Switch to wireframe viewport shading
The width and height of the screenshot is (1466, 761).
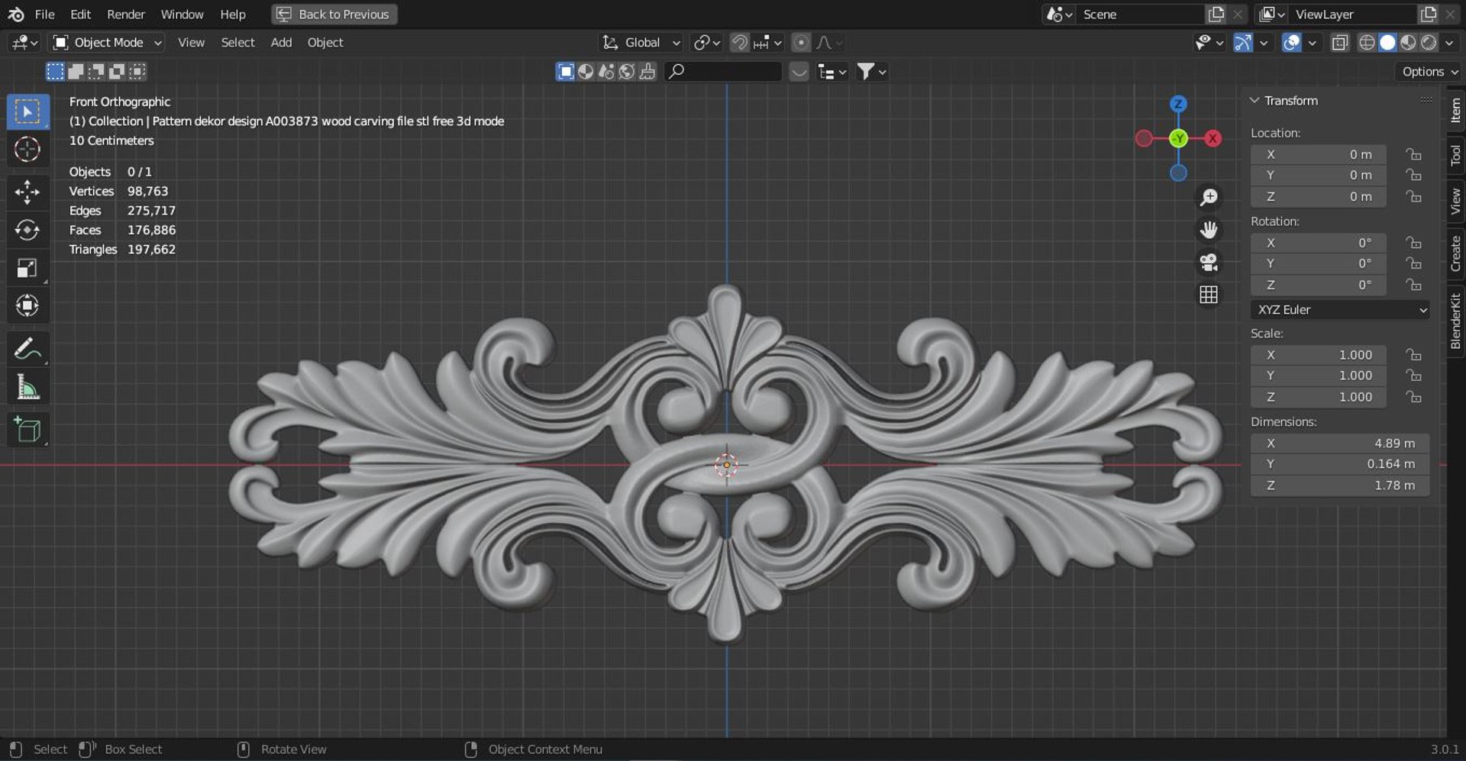point(1367,43)
